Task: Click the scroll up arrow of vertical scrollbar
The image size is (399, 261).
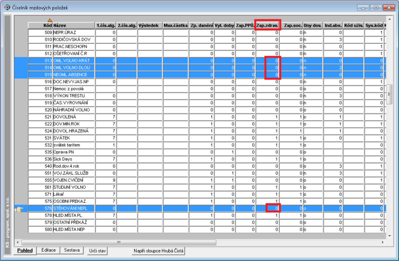Action: pos(390,19)
